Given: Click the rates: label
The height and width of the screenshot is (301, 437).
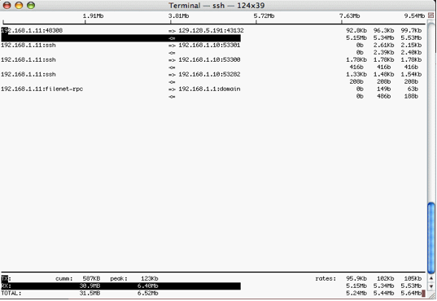Looking at the screenshot, I should click(x=326, y=278).
